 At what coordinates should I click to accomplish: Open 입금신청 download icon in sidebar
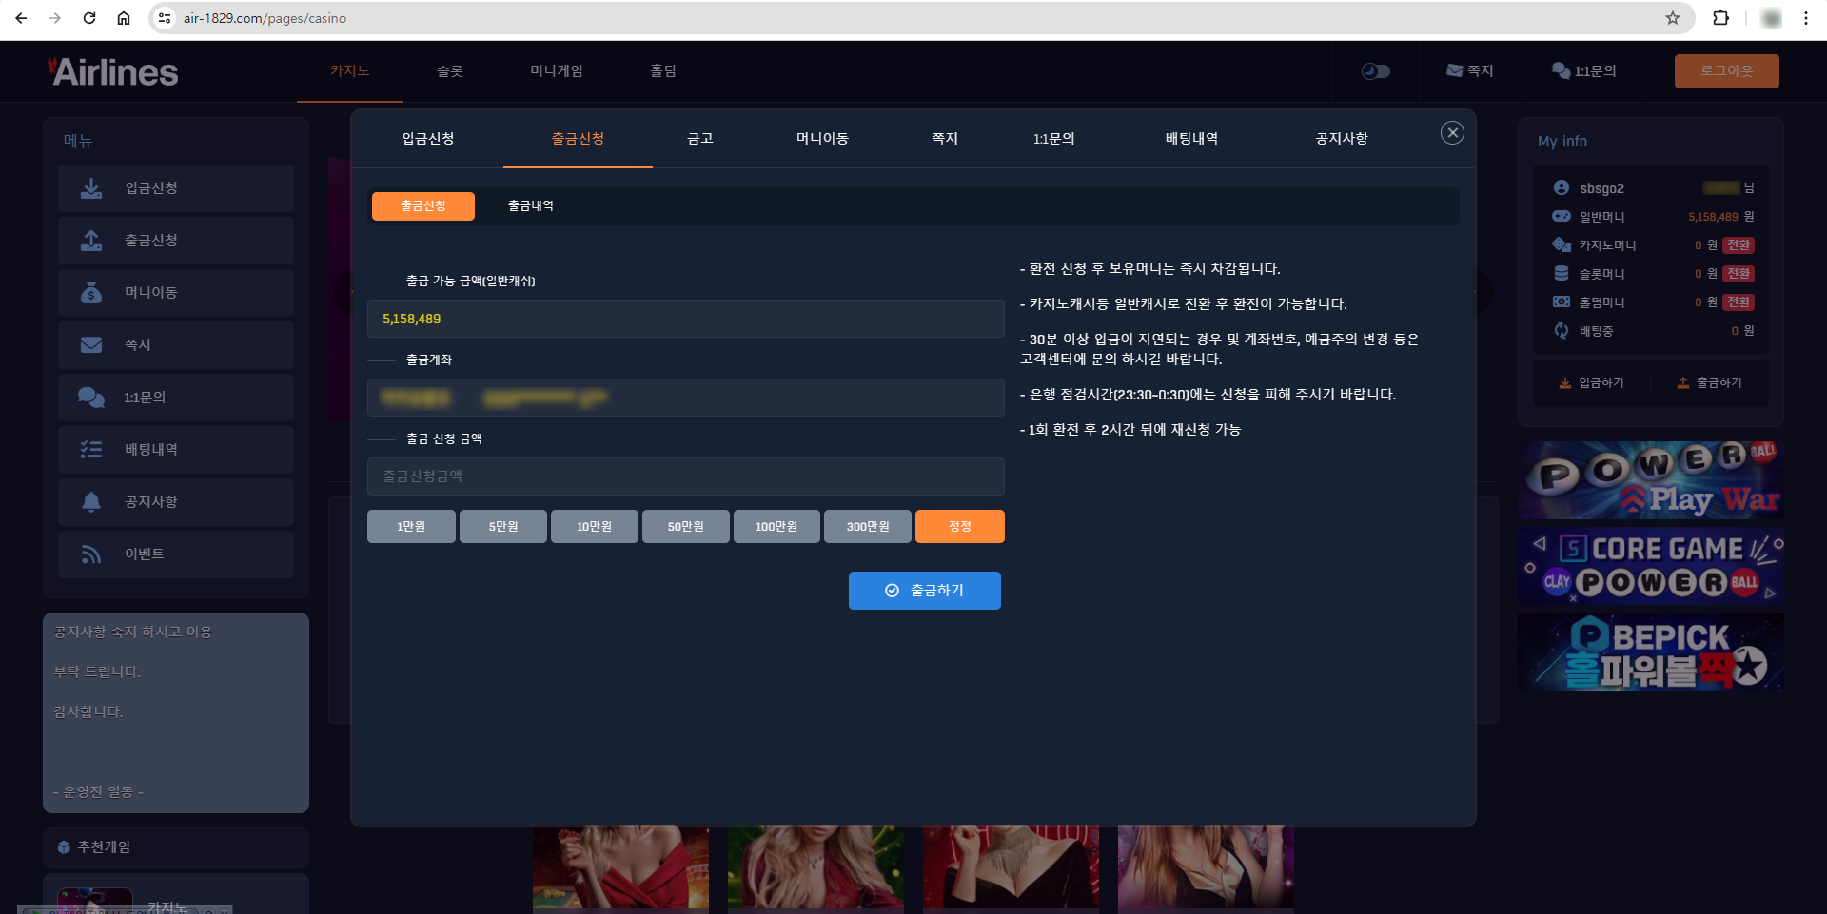[x=91, y=188]
